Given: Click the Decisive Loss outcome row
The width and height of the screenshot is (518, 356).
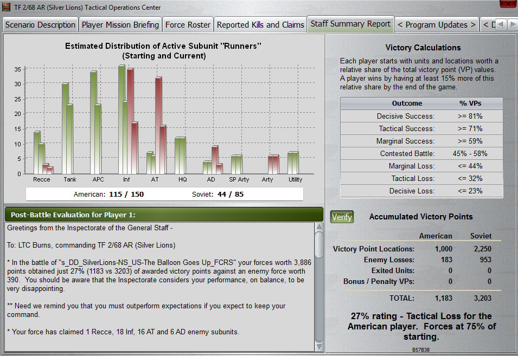Looking at the screenshot, I should point(421,191).
